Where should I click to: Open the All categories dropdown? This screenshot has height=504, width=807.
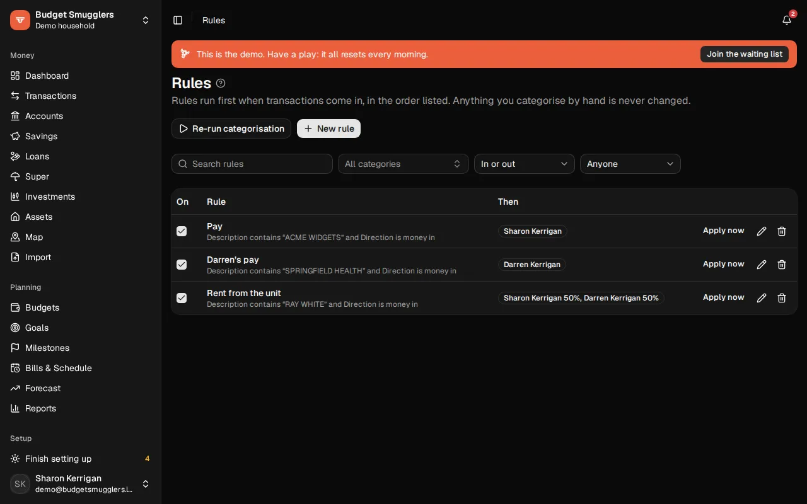pos(403,164)
